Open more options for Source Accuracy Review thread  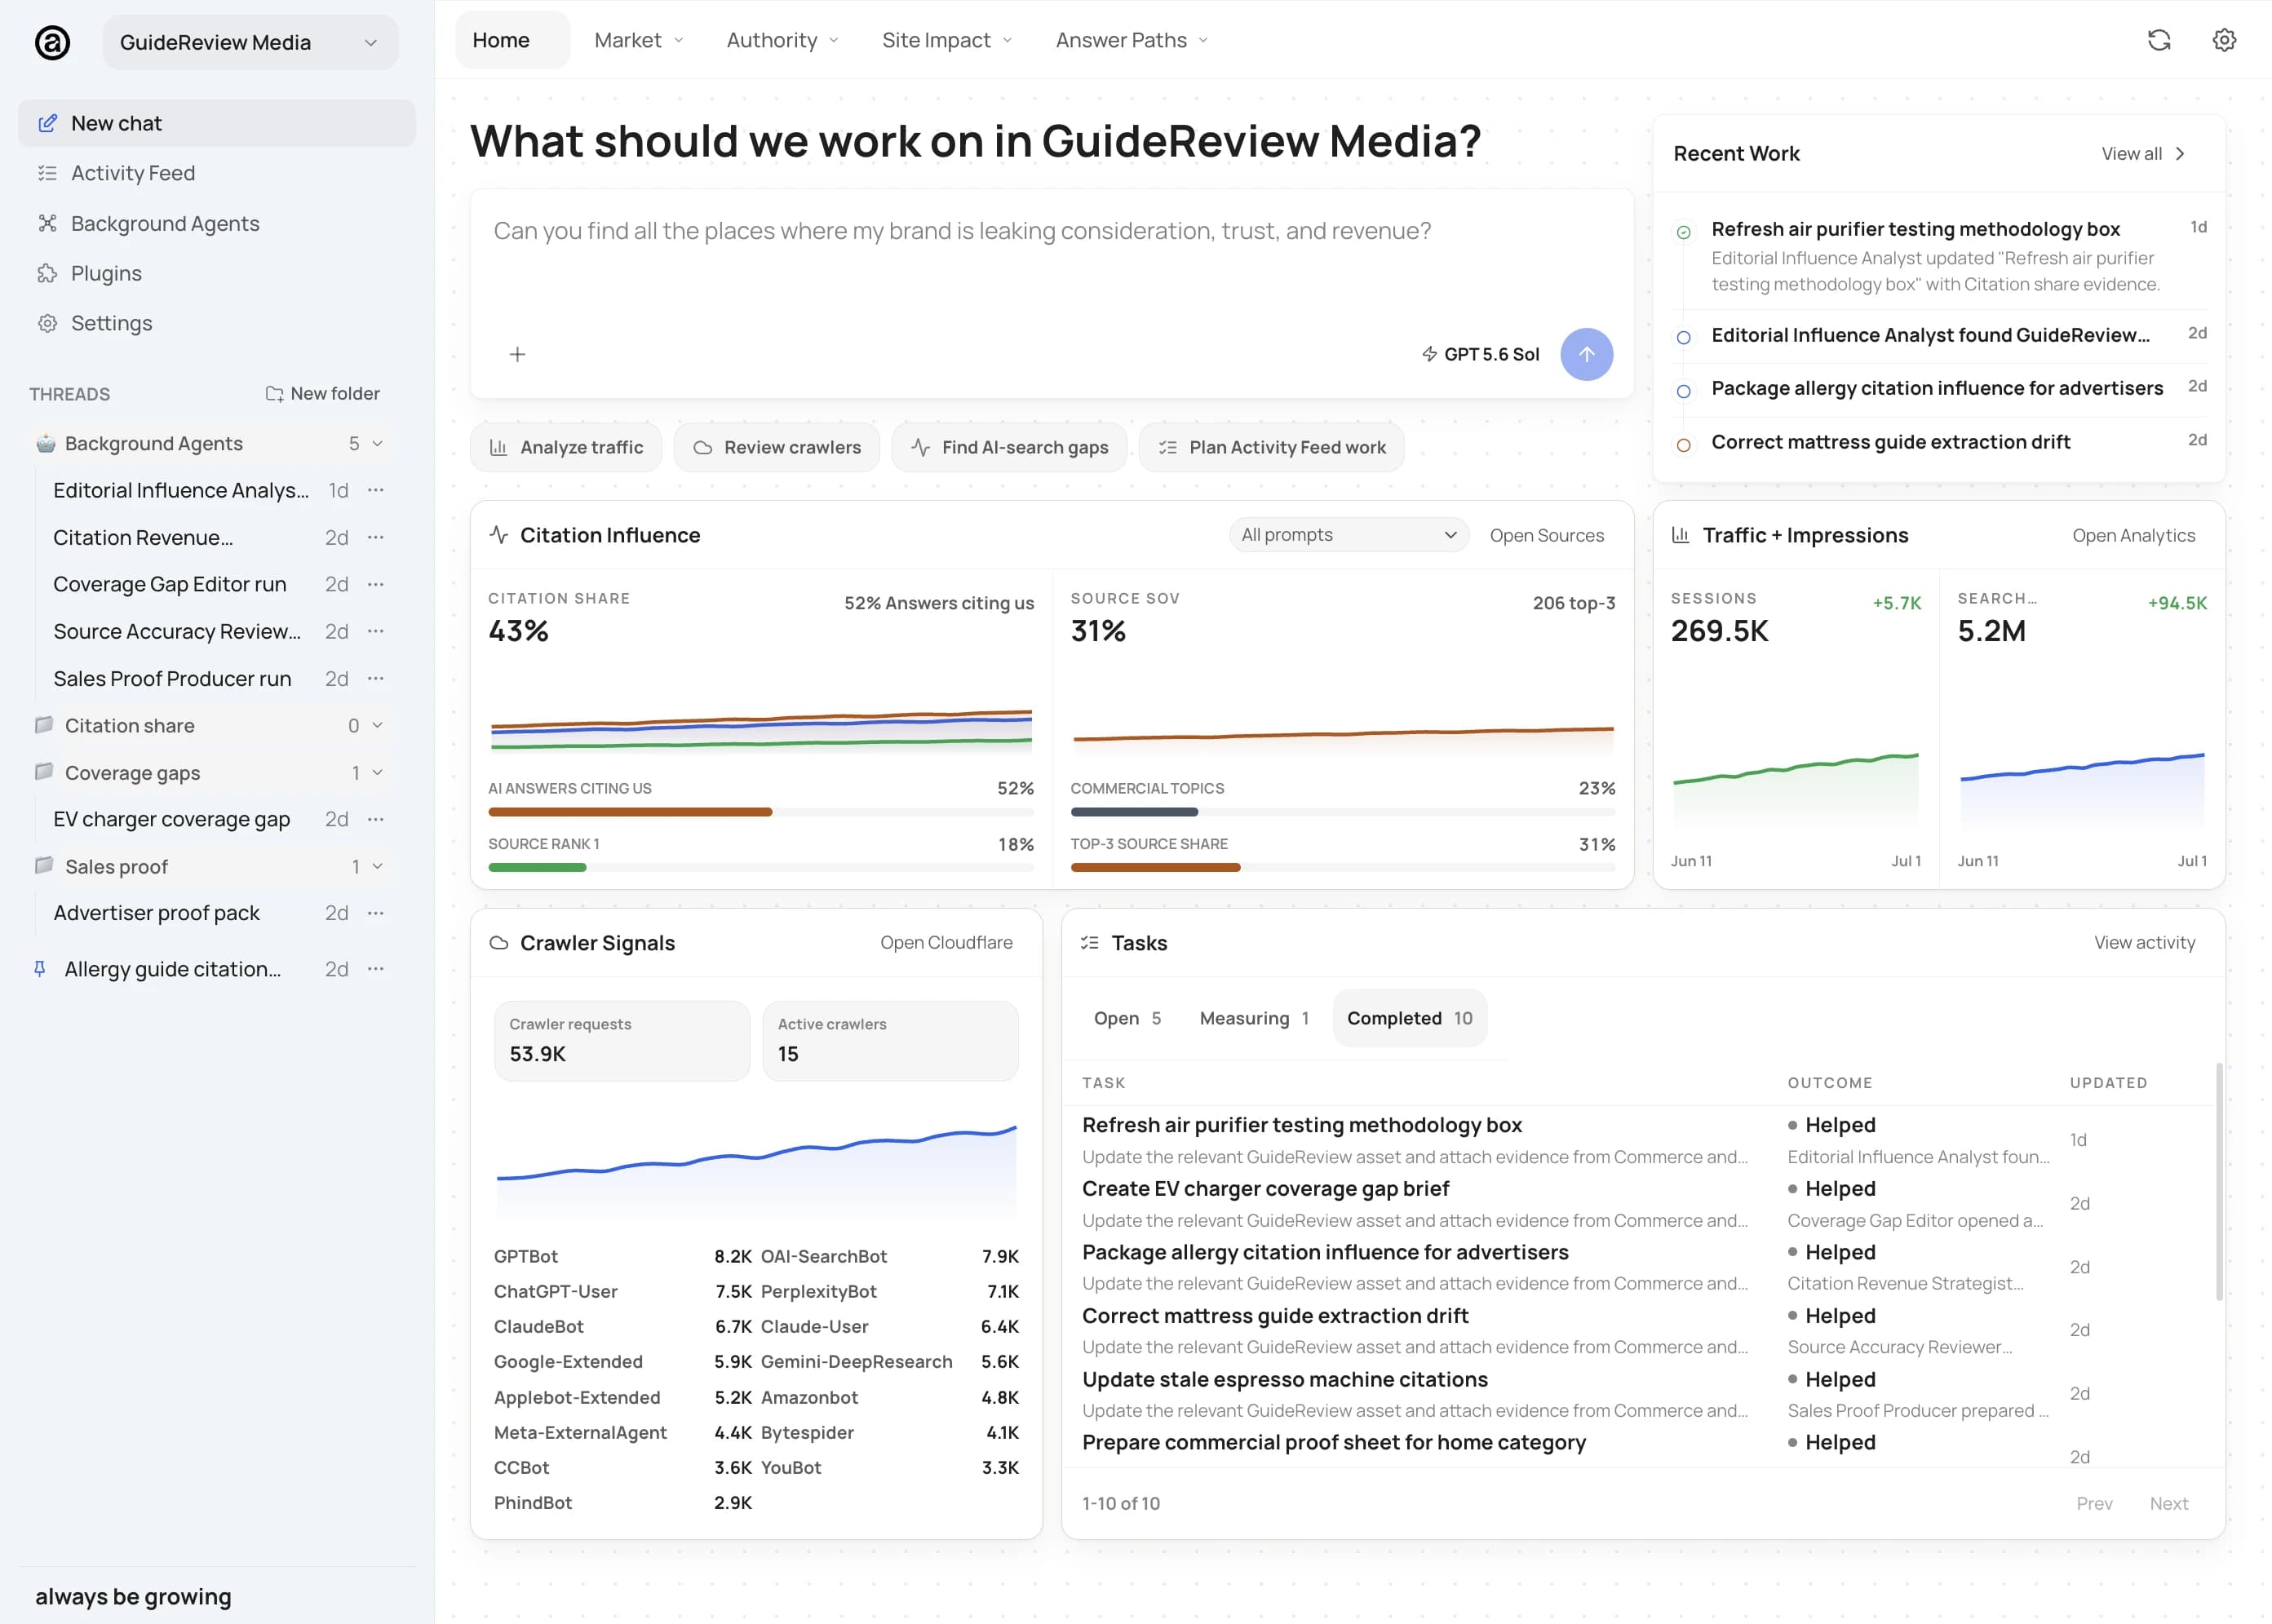[376, 631]
